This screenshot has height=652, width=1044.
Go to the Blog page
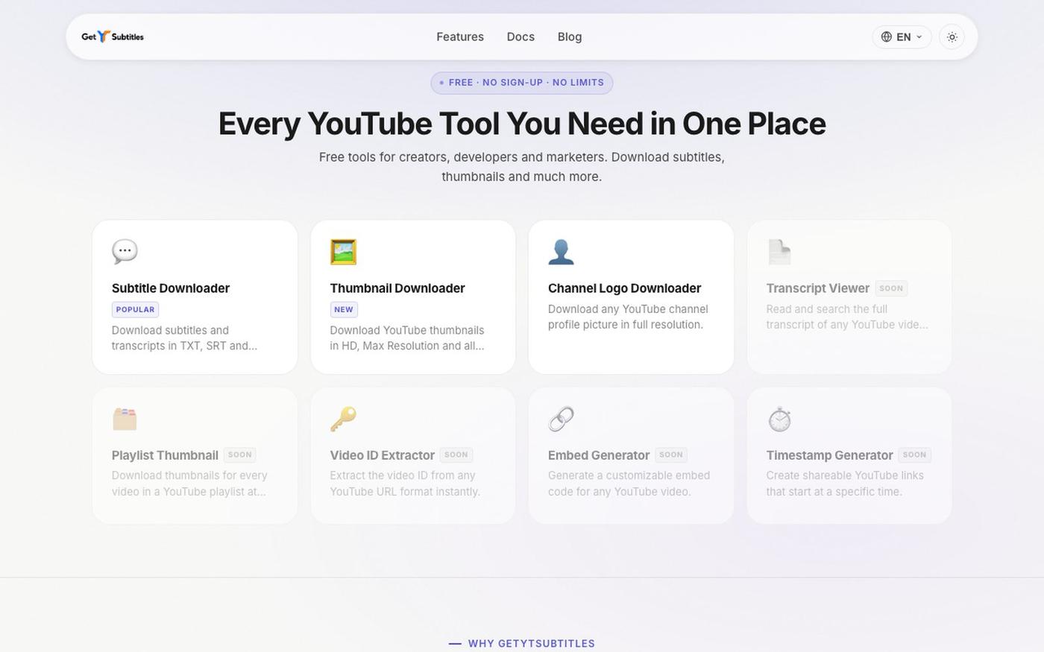tap(570, 37)
